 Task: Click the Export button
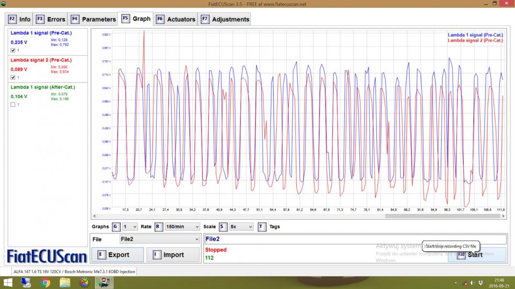pos(117,255)
